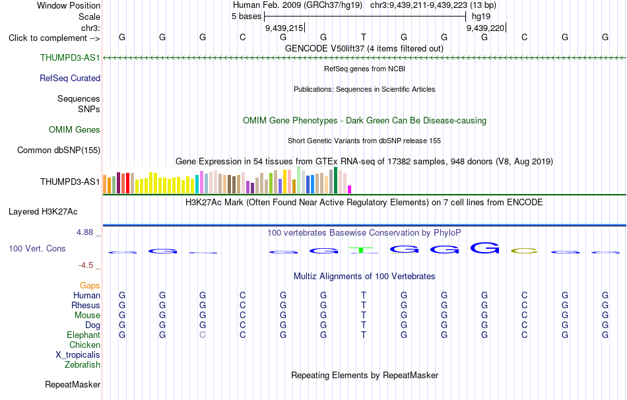Open the 'Gene Expression in 54 tissues' GTEx title

(x=364, y=161)
